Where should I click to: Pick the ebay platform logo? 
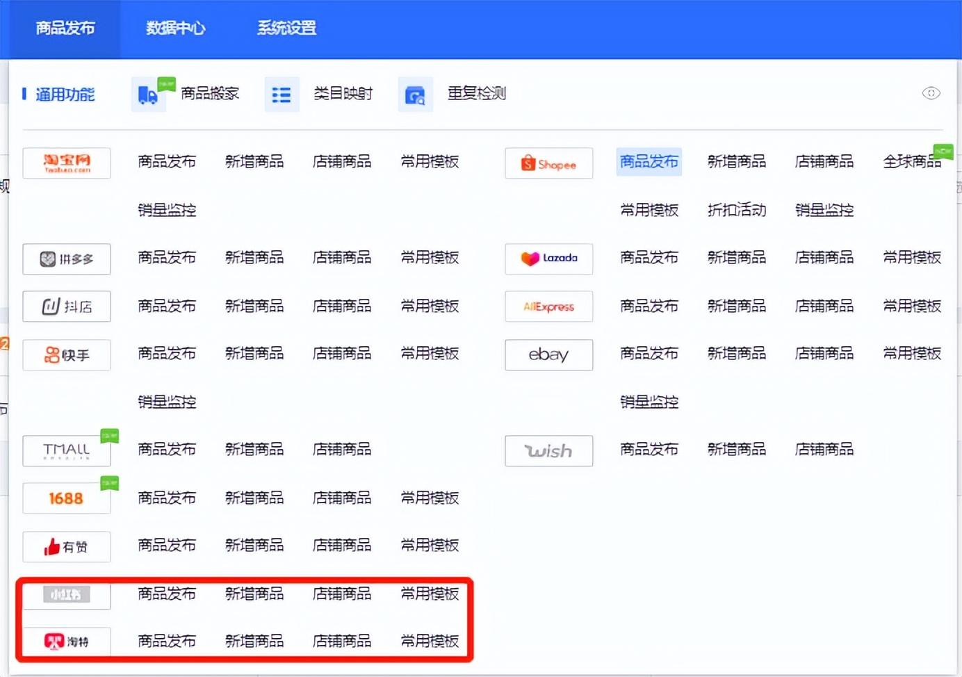pos(548,355)
